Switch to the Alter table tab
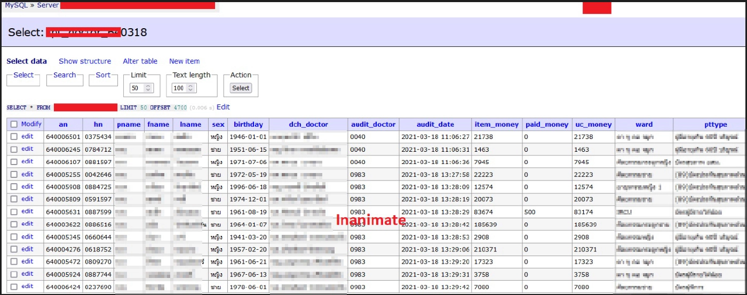The height and width of the screenshot is (295, 747). coord(140,61)
